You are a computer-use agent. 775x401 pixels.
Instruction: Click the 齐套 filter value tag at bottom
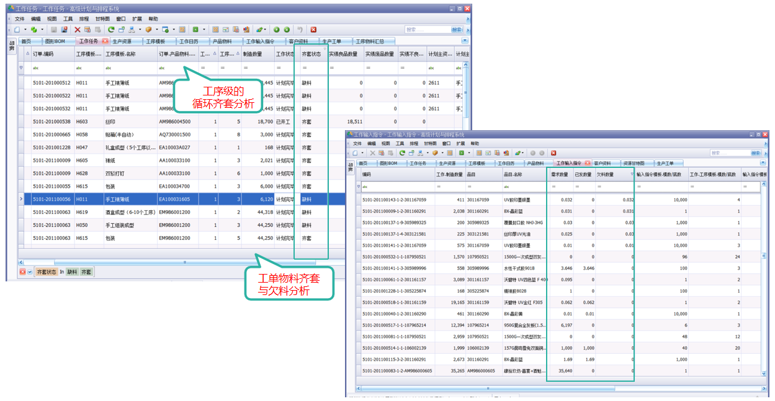pos(86,272)
